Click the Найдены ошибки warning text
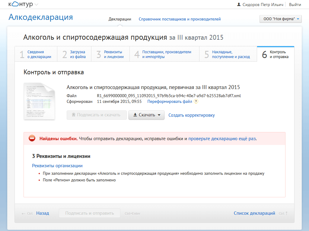 [59, 139]
